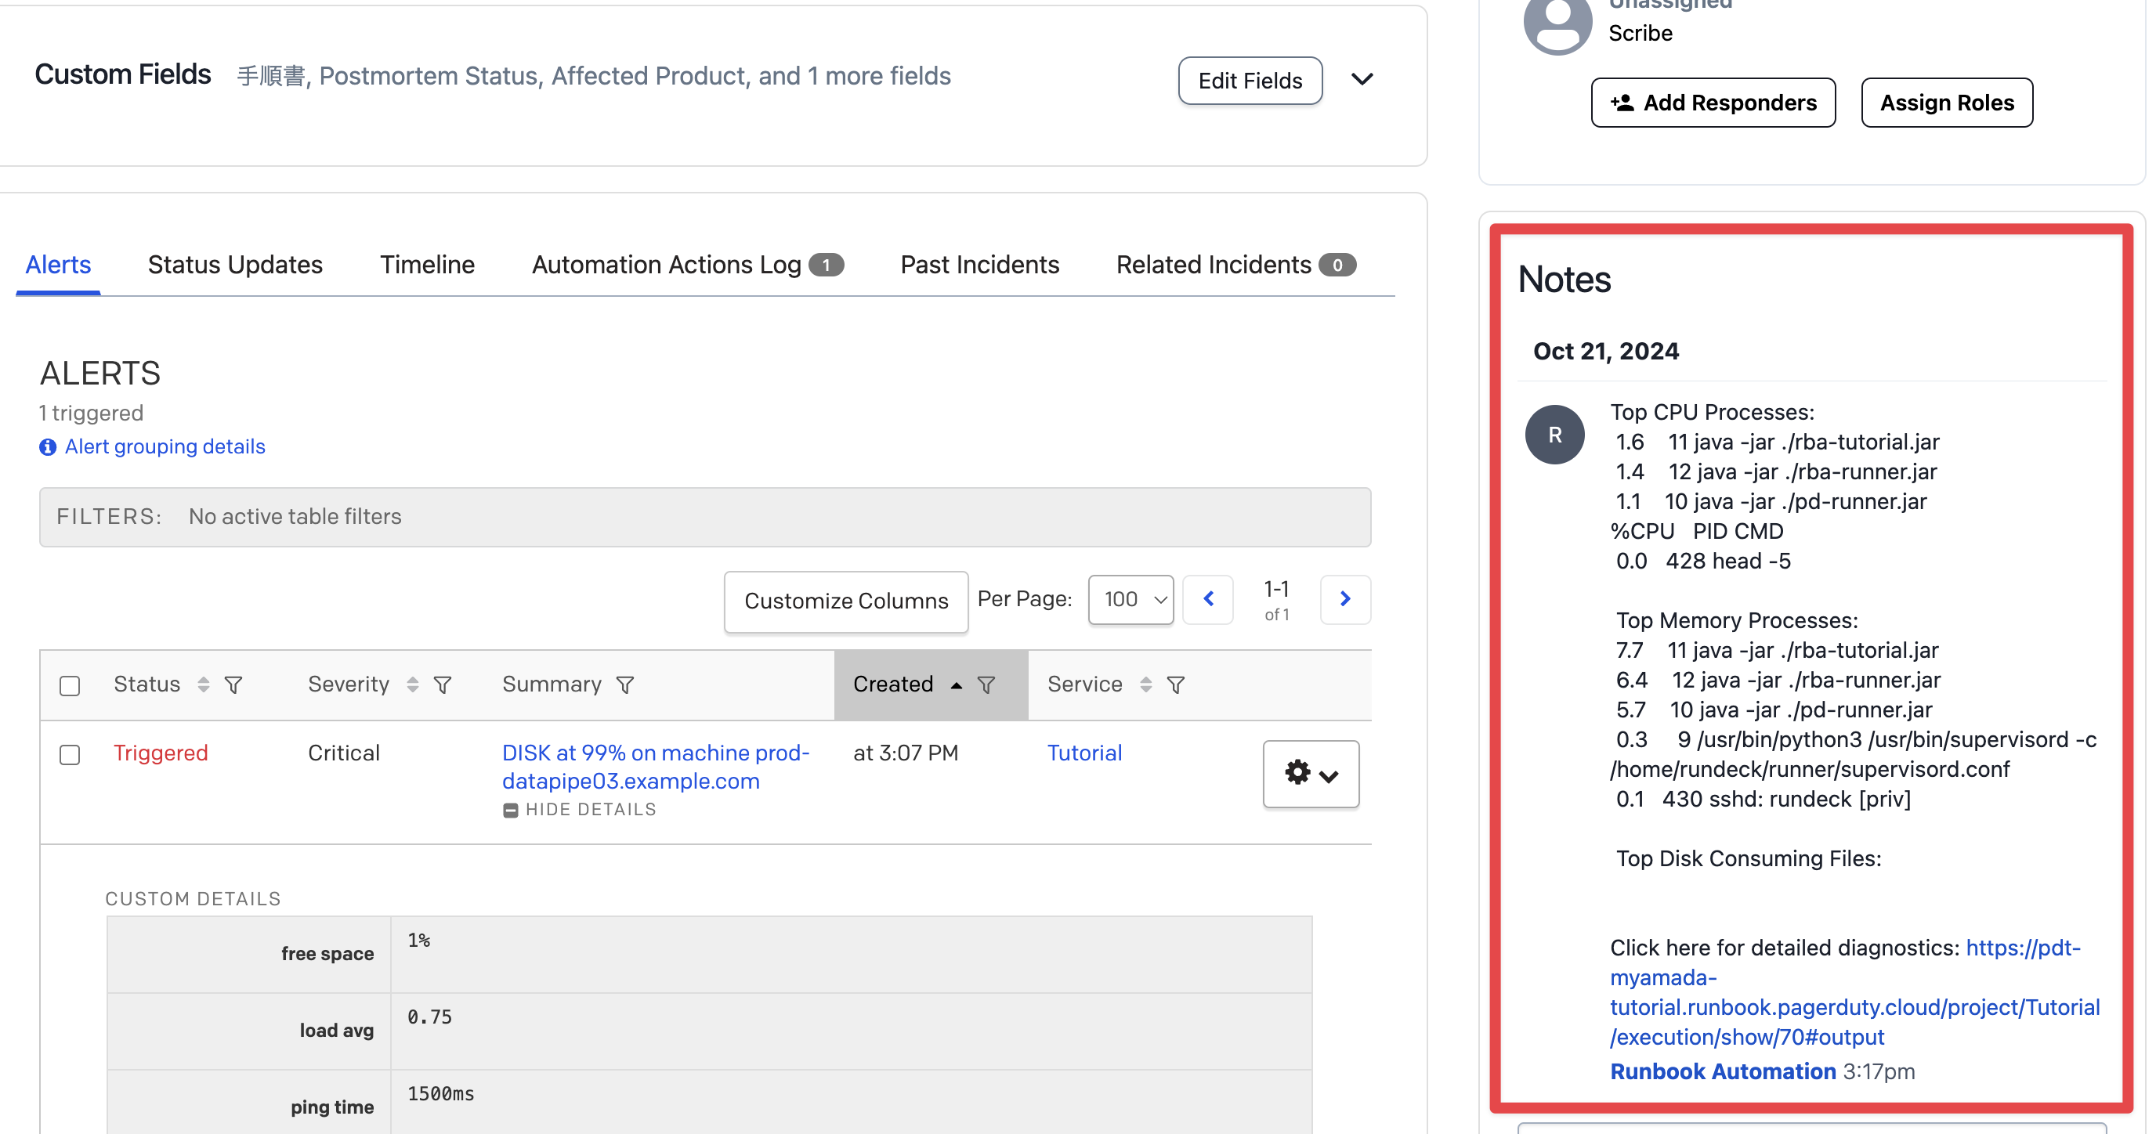The height and width of the screenshot is (1134, 2156).
Task: Click the Status column filter funnel icon
Action: pos(233,684)
